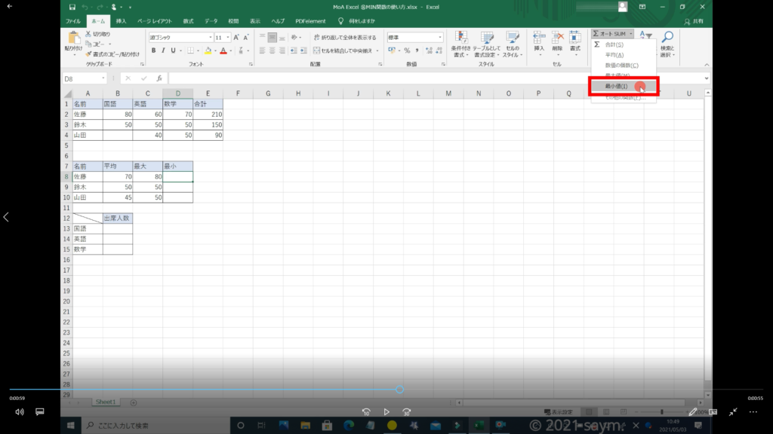
Task: Open Find & Select (検索と選択) magnifier
Action: [x=667, y=38]
